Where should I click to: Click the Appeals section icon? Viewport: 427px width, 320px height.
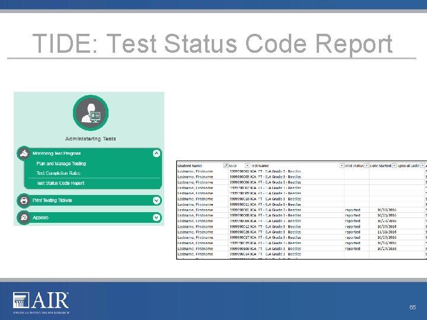click(x=24, y=217)
